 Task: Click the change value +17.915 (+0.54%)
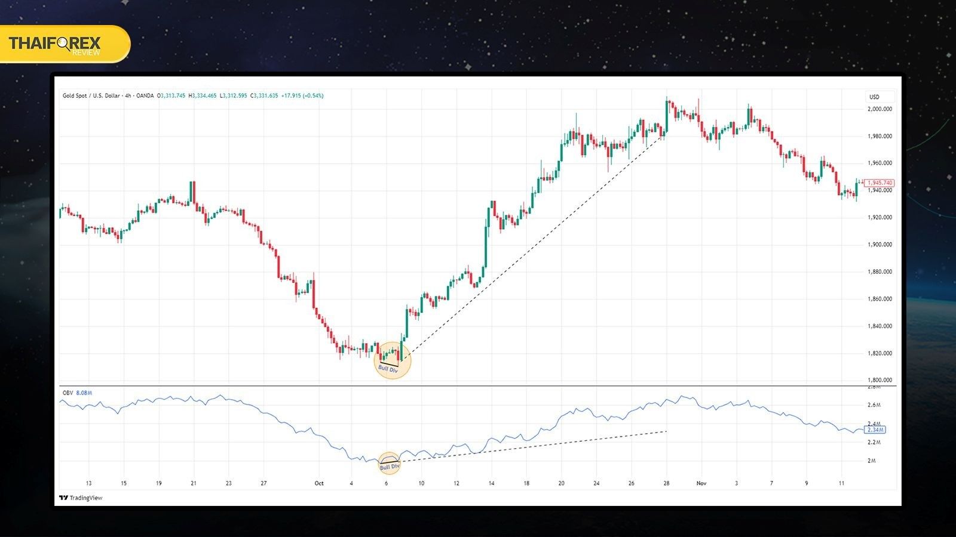pyautogui.click(x=302, y=95)
